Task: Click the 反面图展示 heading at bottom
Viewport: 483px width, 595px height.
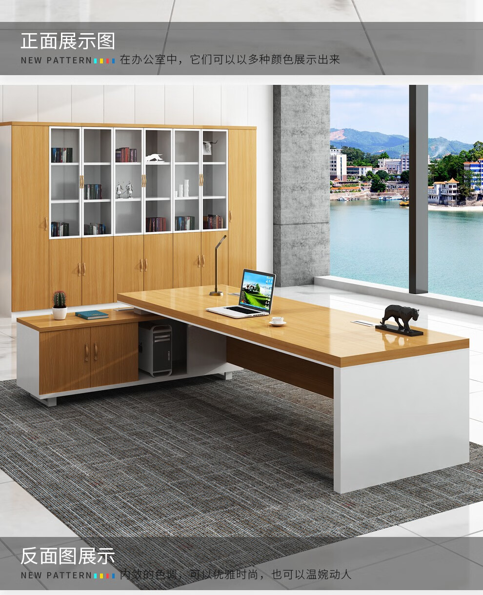Action: pos(68,556)
